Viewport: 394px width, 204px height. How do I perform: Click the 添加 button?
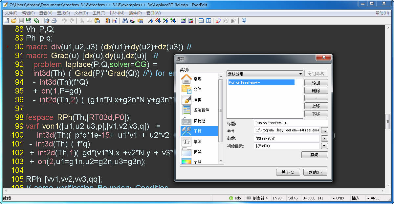[x=316, y=83]
